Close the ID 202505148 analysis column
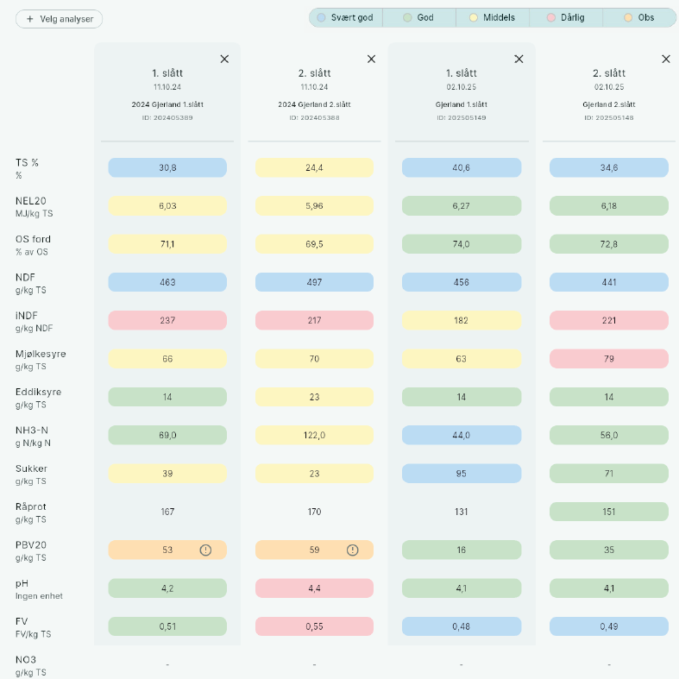Image resolution: width=679 pixels, height=679 pixels. [665, 59]
